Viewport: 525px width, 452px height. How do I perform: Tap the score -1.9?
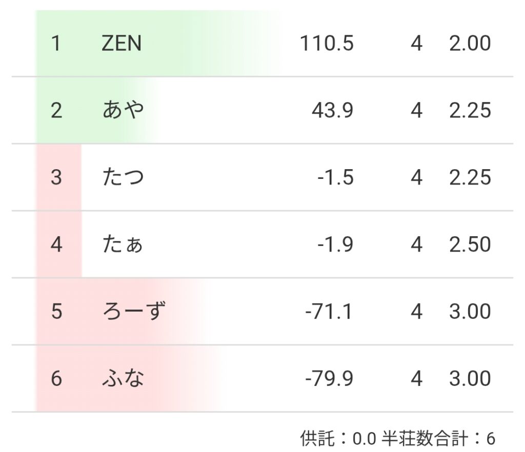point(335,245)
